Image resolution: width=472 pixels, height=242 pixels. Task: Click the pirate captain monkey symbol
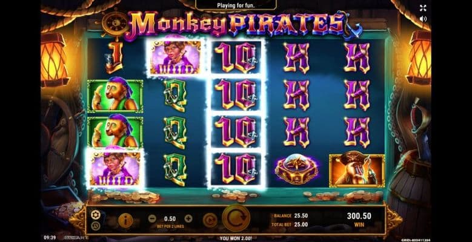[357, 170]
